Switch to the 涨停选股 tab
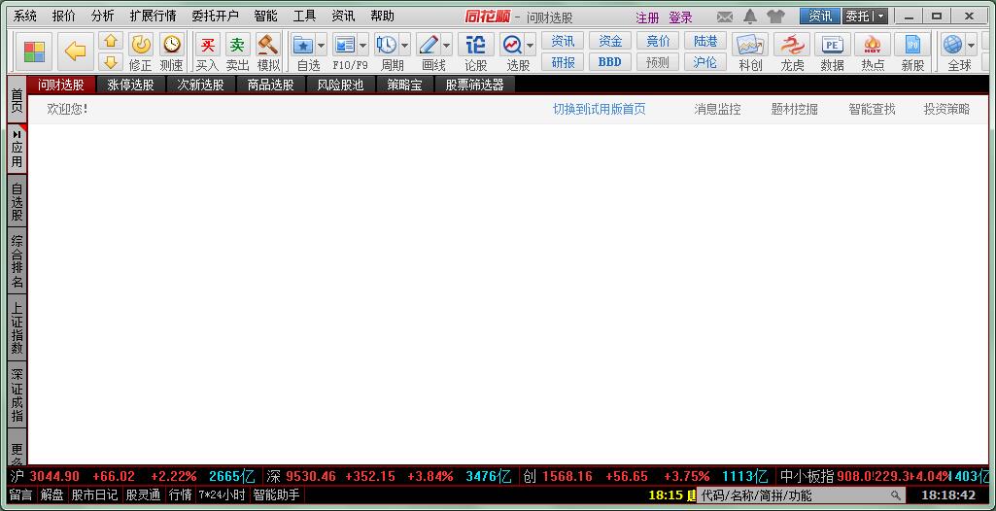This screenshot has width=996, height=511. (x=130, y=85)
